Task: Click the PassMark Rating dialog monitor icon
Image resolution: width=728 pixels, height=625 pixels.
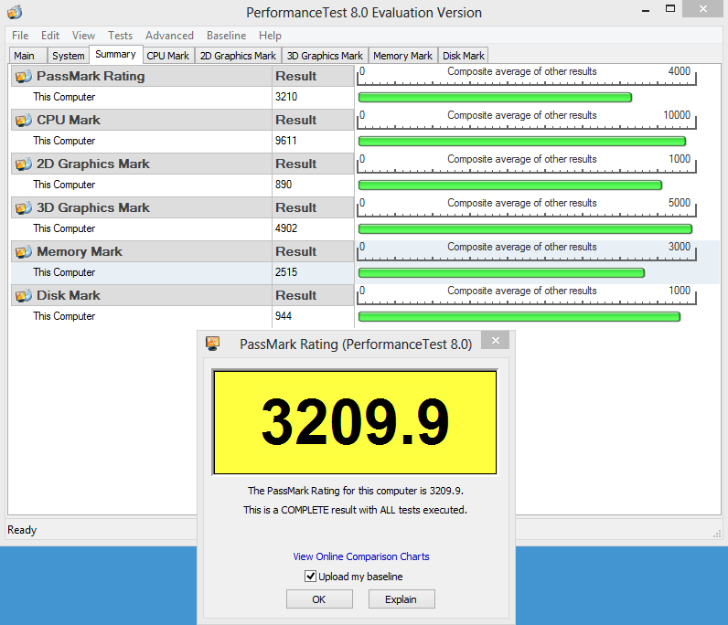Action: (x=213, y=344)
